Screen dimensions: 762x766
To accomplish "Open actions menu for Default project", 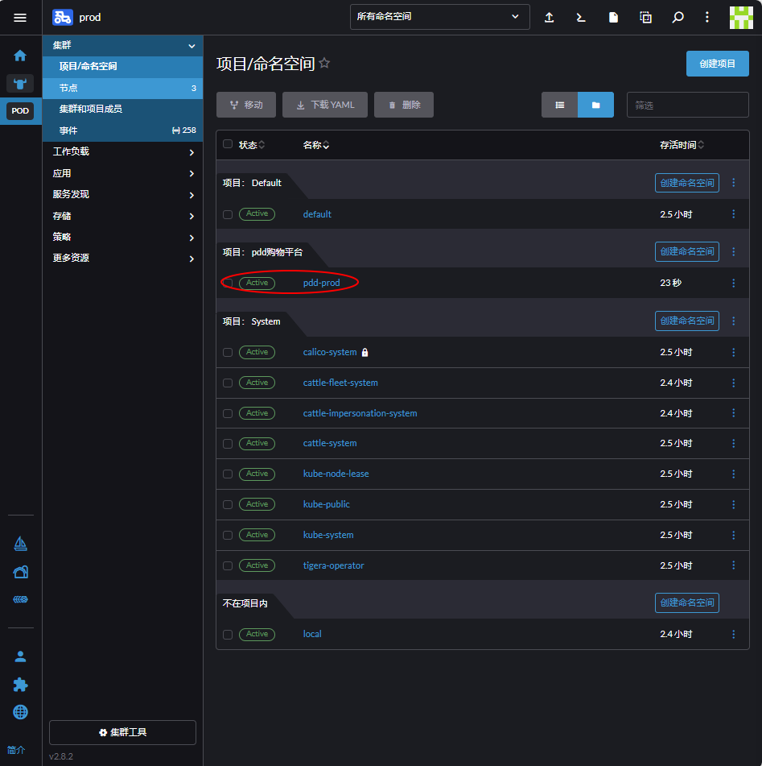I will [x=733, y=183].
